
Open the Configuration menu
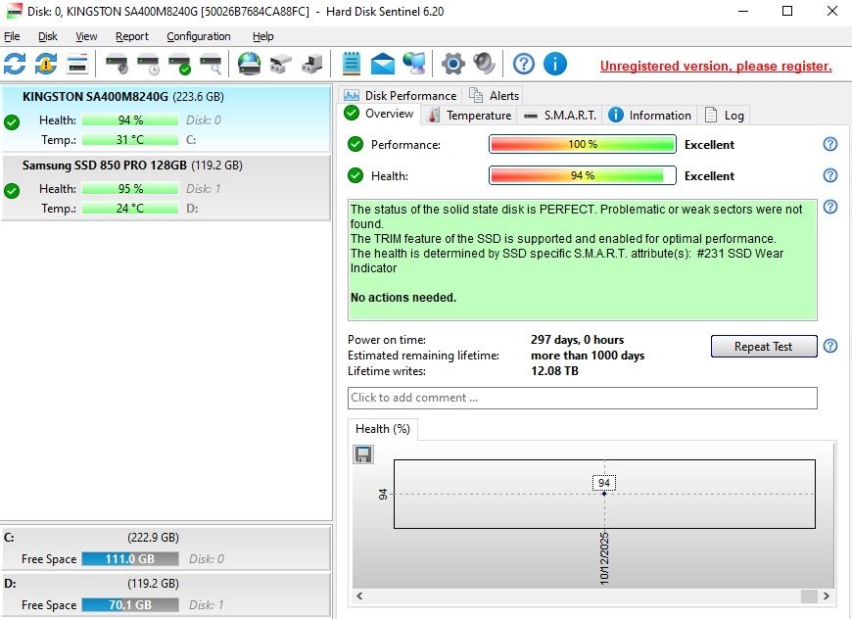(199, 36)
